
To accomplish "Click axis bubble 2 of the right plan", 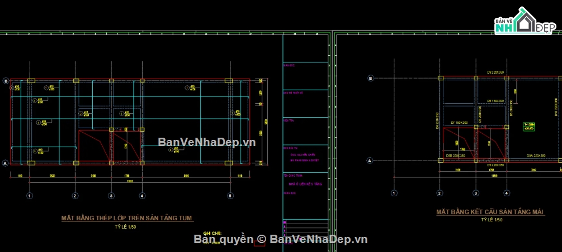I will (440, 193).
